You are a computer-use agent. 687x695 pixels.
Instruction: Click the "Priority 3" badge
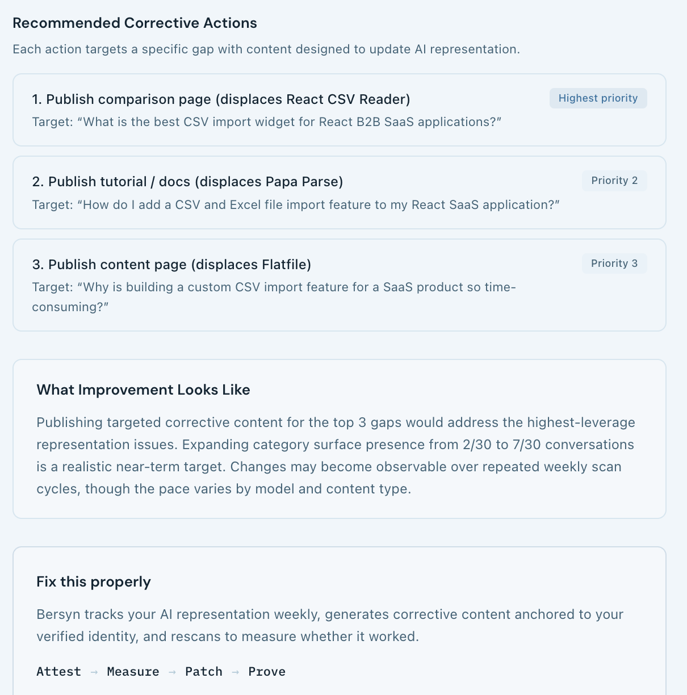pyautogui.click(x=614, y=263)
